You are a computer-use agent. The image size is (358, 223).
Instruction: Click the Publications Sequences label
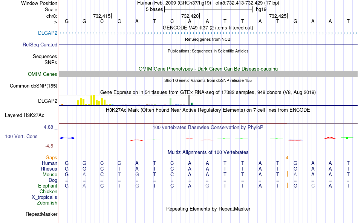click(x=45, y=56)
